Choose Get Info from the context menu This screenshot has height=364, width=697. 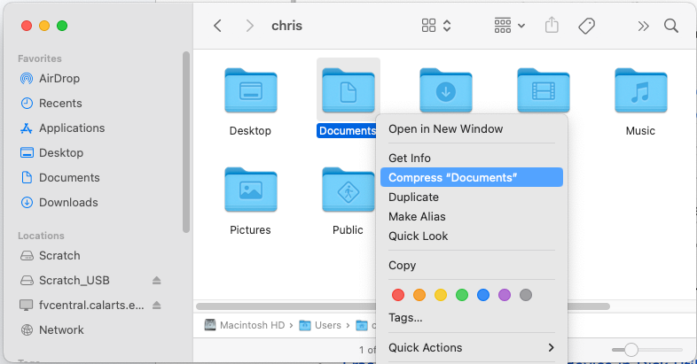[472, 158]
